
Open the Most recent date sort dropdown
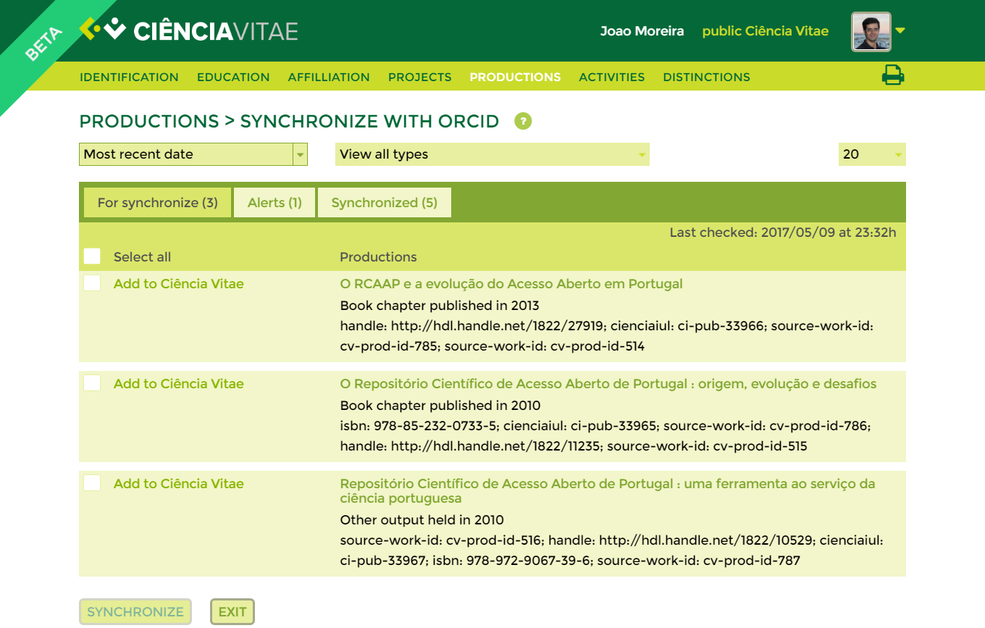[193, 154]
